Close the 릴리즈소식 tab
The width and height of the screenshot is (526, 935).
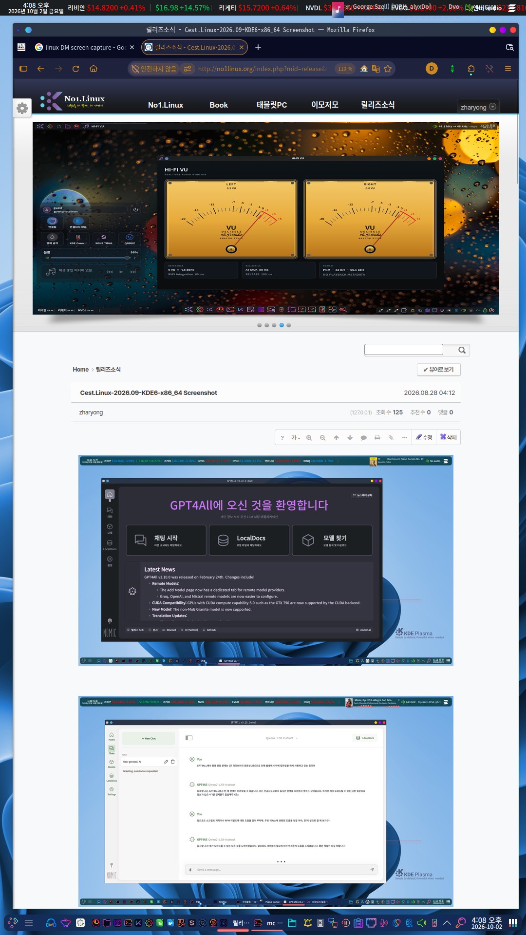[242, 47]
